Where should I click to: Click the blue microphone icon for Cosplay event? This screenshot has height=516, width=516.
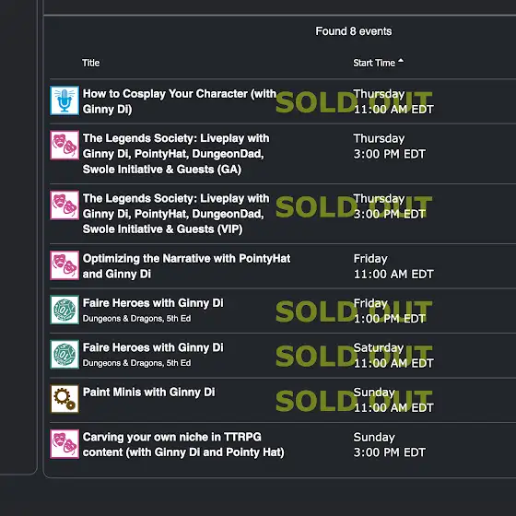[x=64, y=100]
